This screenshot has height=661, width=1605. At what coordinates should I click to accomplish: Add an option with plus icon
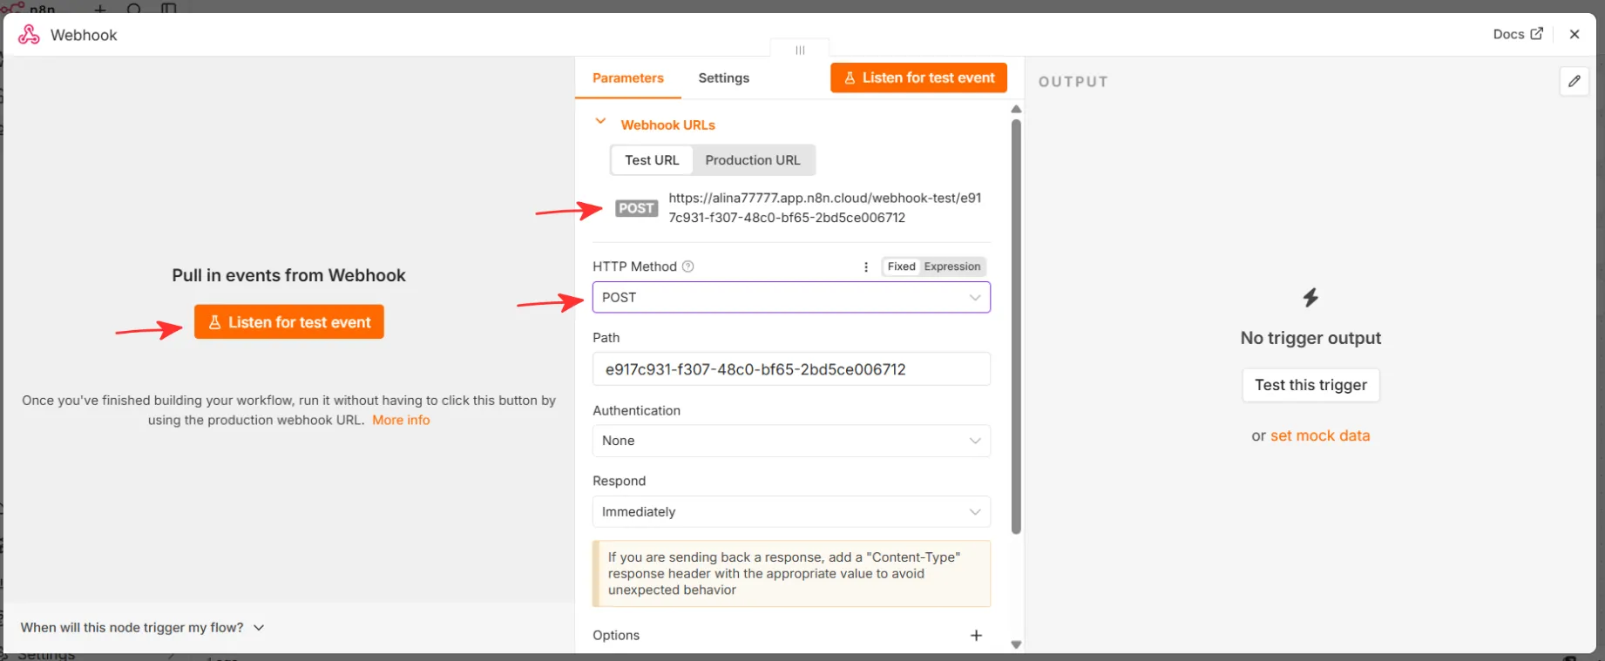click(976, 636)
